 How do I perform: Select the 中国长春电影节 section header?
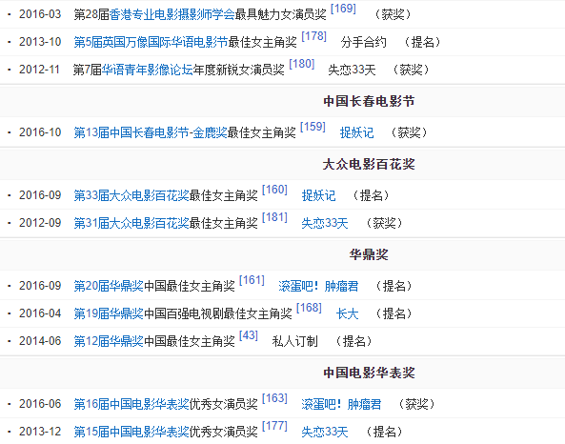point(369,101)
